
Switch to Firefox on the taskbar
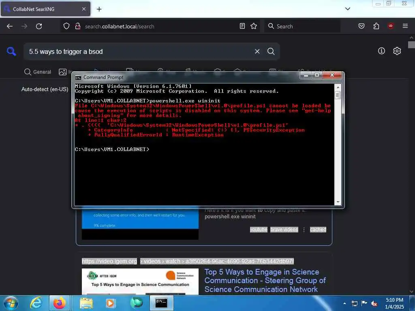[x=60, y=303]
